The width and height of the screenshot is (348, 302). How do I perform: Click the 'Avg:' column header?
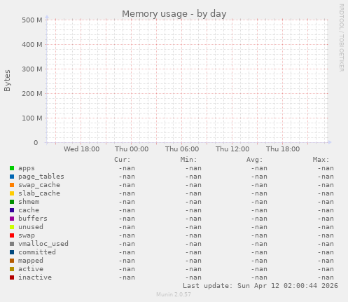(x=255, y=160)
